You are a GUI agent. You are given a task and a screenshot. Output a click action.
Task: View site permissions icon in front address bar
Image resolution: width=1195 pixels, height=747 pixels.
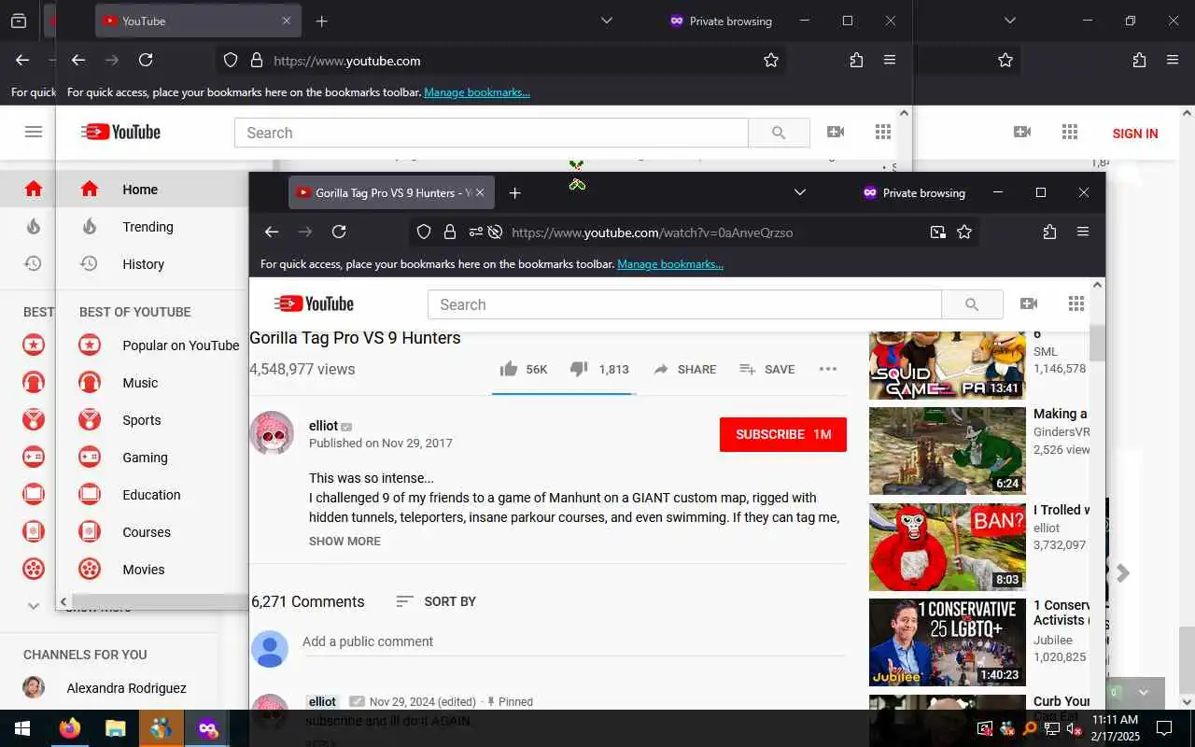click(x=476, y=232)
